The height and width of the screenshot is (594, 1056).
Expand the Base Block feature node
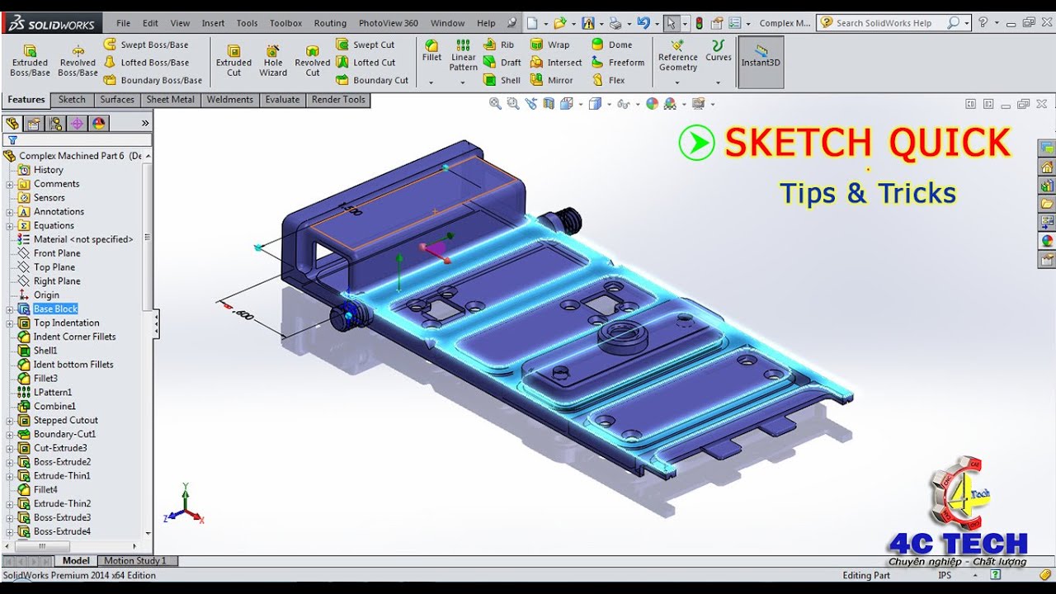pyautogui.click(x=10, y=309)
